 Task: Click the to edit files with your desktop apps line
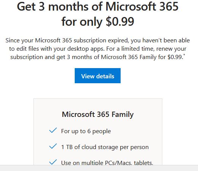[x=57, y=49]
